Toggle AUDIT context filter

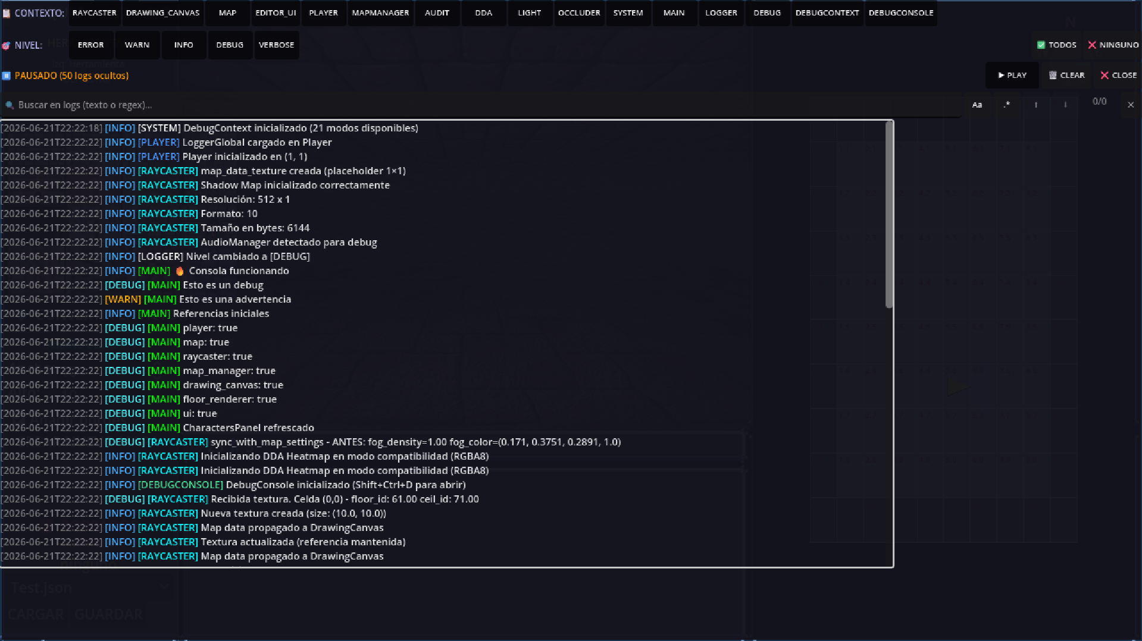(x=437, y=13)
